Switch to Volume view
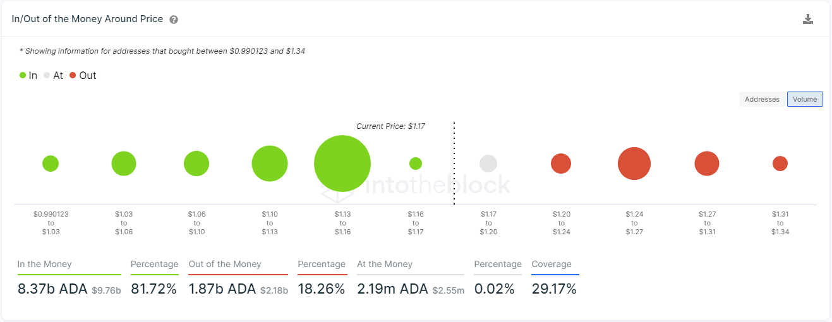Viewport: 832px width, 322px height. pyautogui.click(x=805, y=99)
